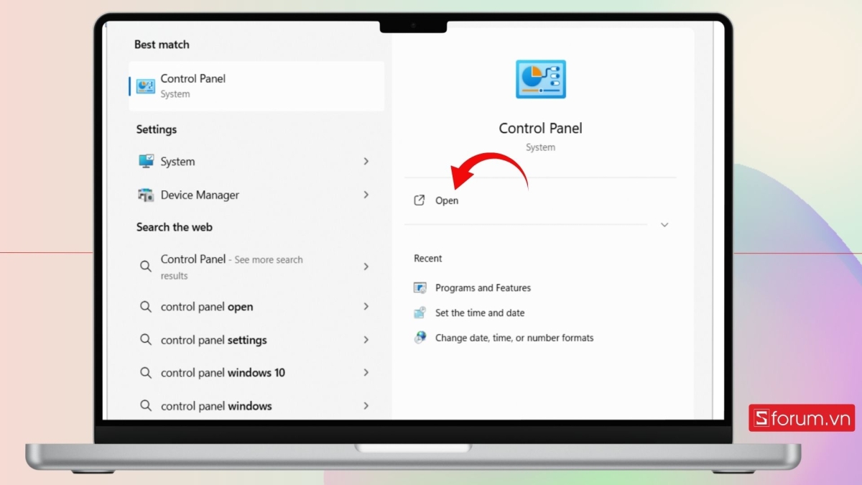Image resolution: width=862 pixels, height=485 pixels.
Task: Select 'control panel windows 10' suggestion
Action: tap(256, 373)
